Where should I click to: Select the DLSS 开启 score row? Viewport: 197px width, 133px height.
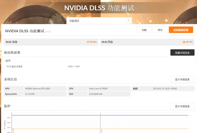pyautogui.click(x=147, y=42)
